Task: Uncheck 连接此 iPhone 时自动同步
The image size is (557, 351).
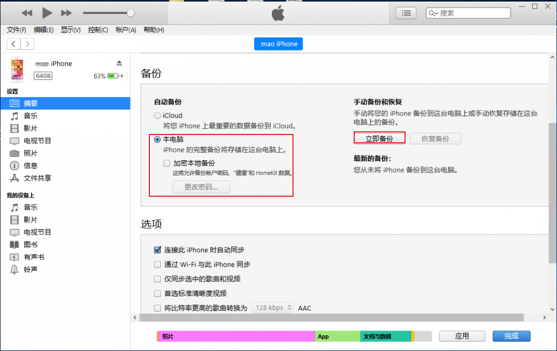Action: click(157, 250)
